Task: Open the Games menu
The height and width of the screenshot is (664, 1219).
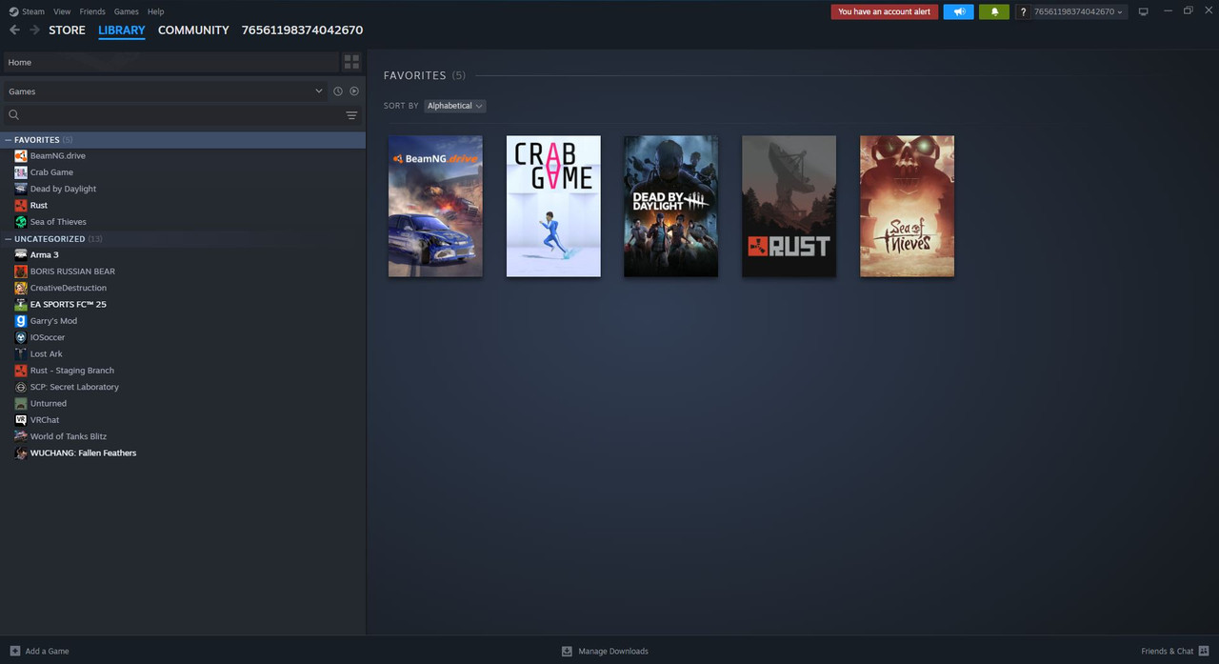Action: pos(126,11)
